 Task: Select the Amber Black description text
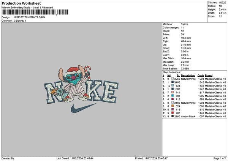pos(188,117)
